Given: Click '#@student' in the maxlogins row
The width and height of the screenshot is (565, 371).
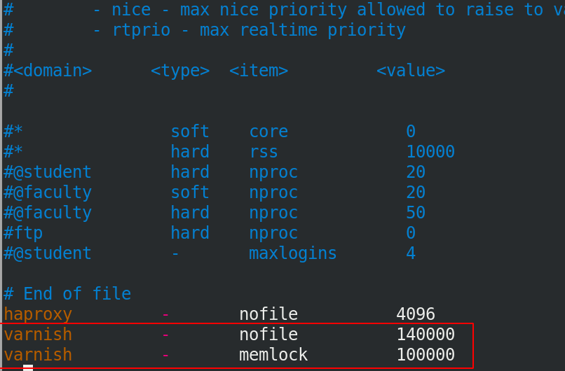Looking at the screenshot, I should click(47, 253).
